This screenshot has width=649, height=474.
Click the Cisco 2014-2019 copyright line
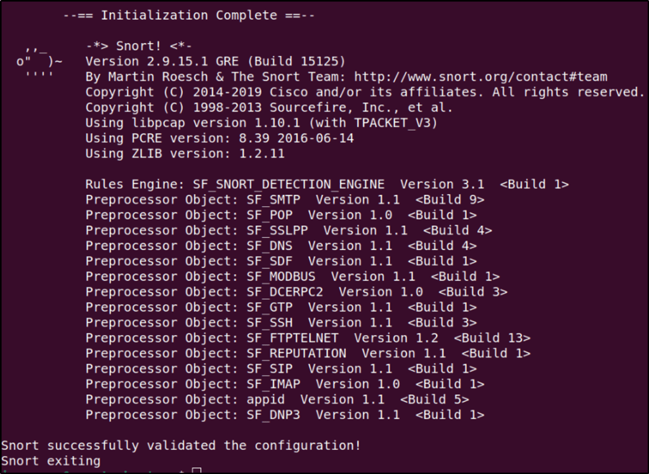(x=365, y=92)
